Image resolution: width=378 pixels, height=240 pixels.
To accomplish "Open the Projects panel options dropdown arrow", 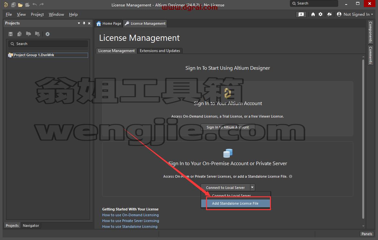I will coord(79,23).
